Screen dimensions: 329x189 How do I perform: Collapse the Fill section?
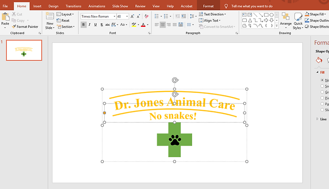coord(317,72)
